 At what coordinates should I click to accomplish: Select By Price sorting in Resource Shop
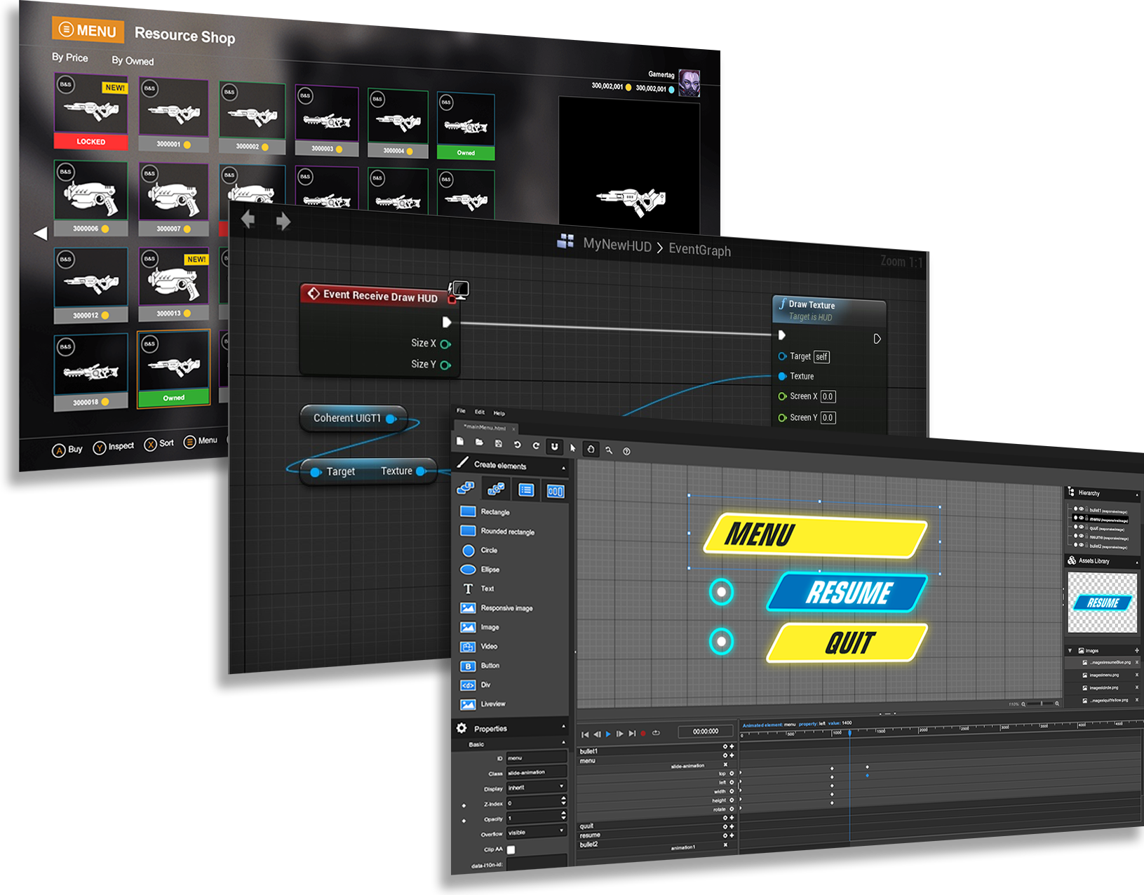coord(70,58)
